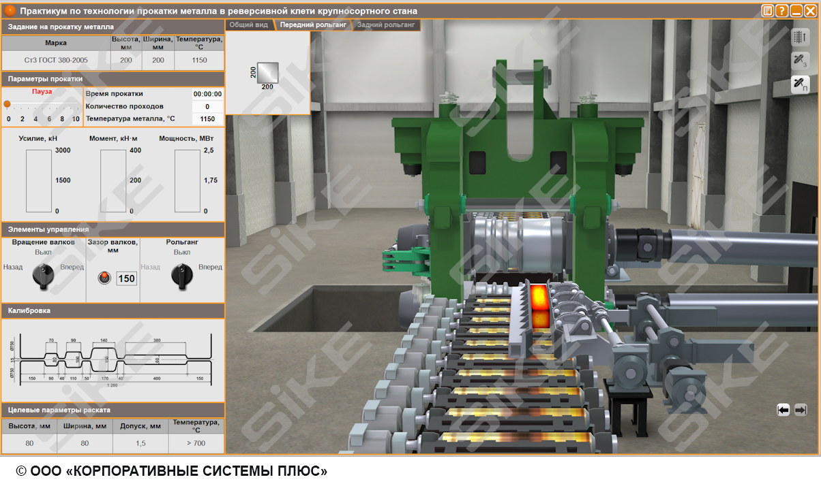
Task: Click steel grade Ст3 ГОСТ 380-2005 cell
Action: coord(56,60)
